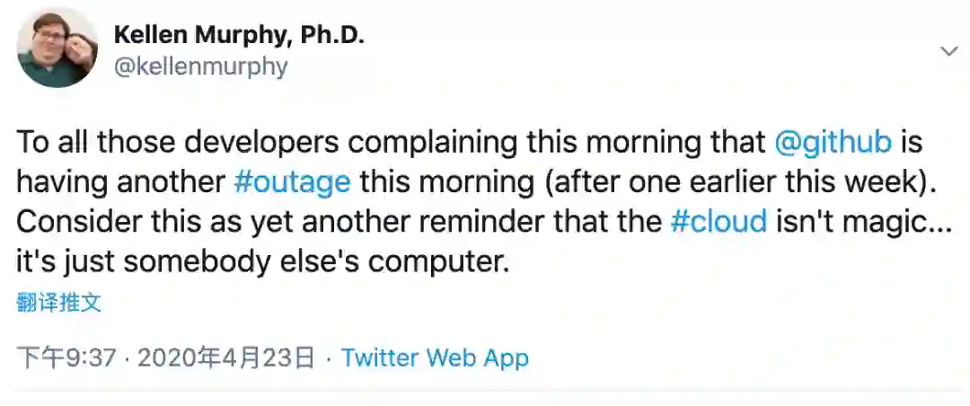Expand the tweet options chevron menu

948,52
